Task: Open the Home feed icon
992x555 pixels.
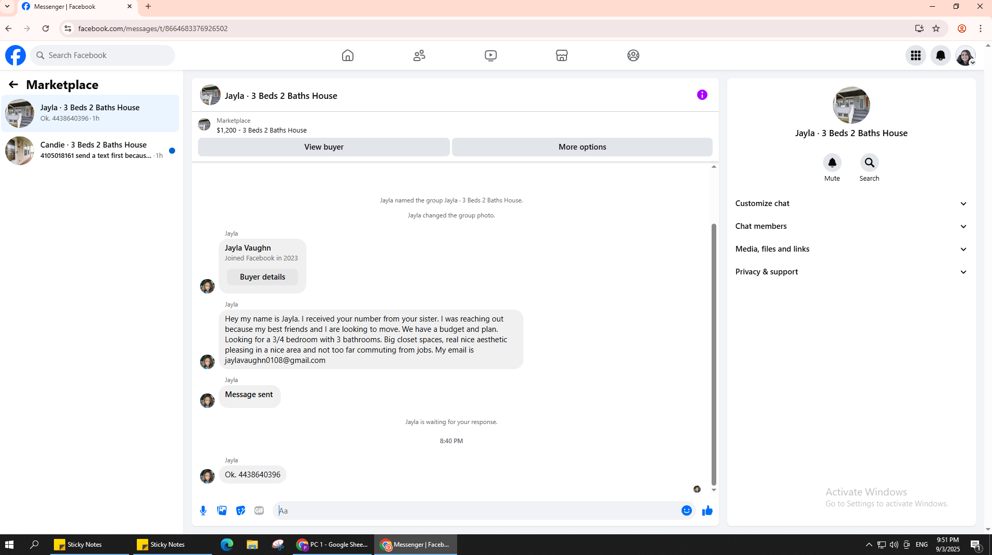Action: (x=348, y=55)
